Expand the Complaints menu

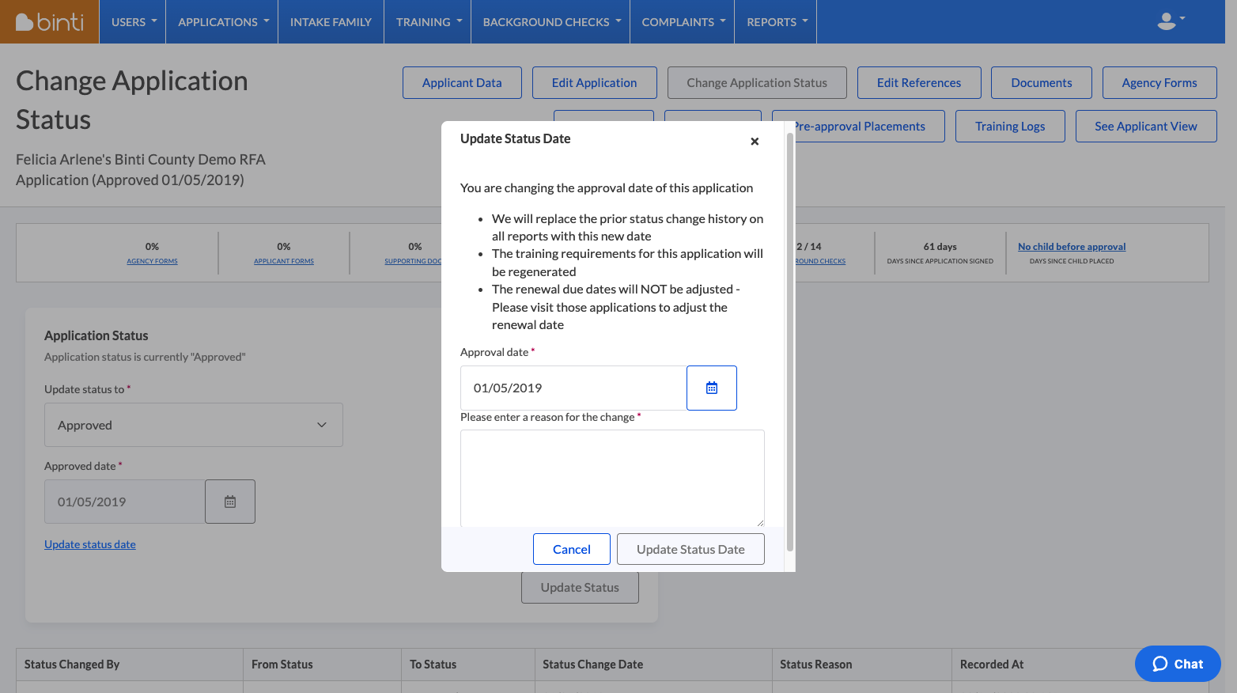683,22
